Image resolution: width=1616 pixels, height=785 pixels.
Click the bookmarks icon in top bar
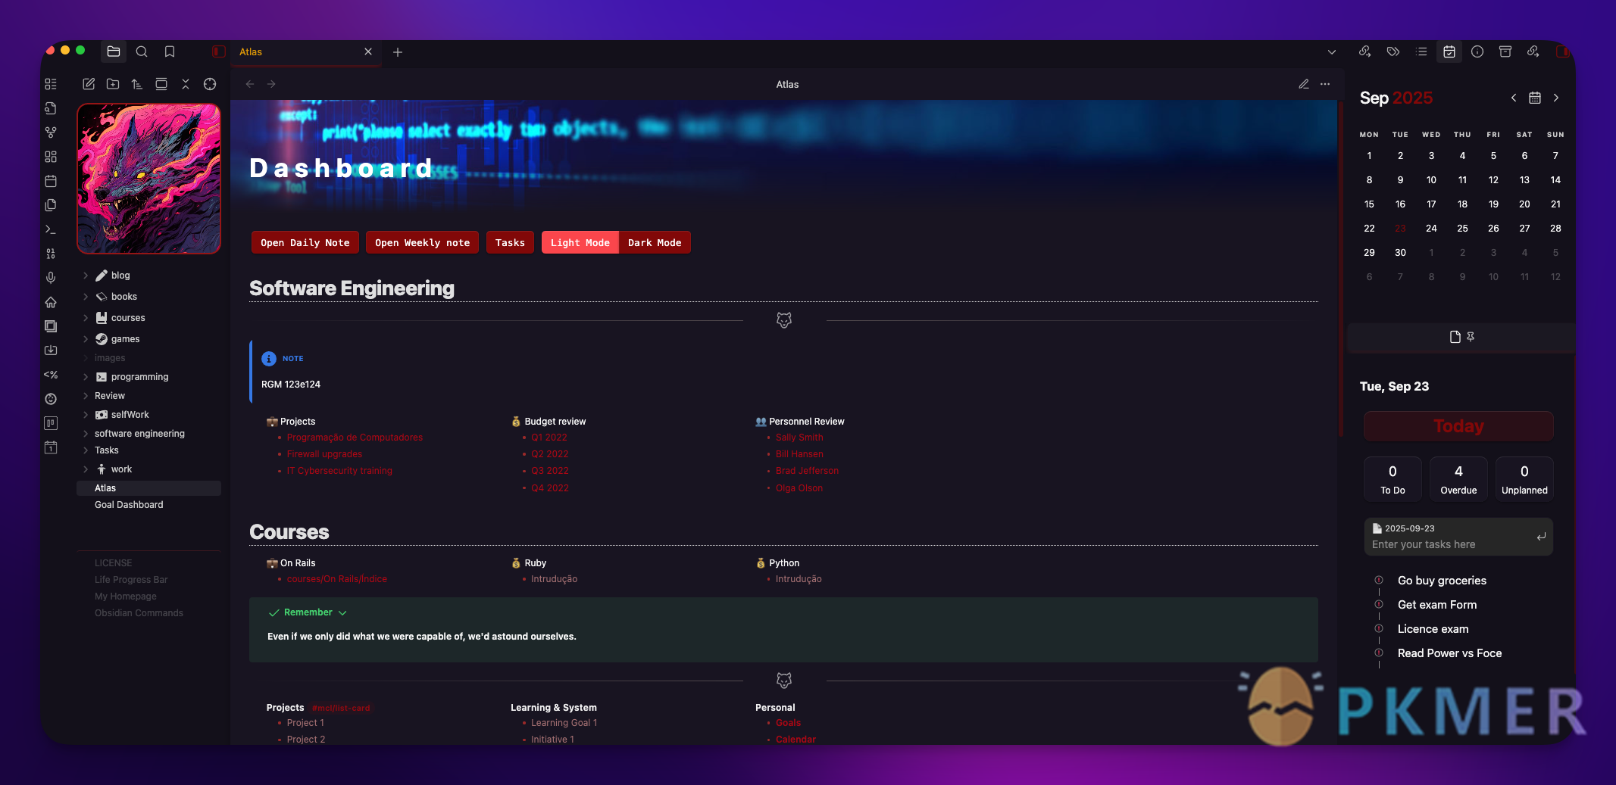click(170, 51)
